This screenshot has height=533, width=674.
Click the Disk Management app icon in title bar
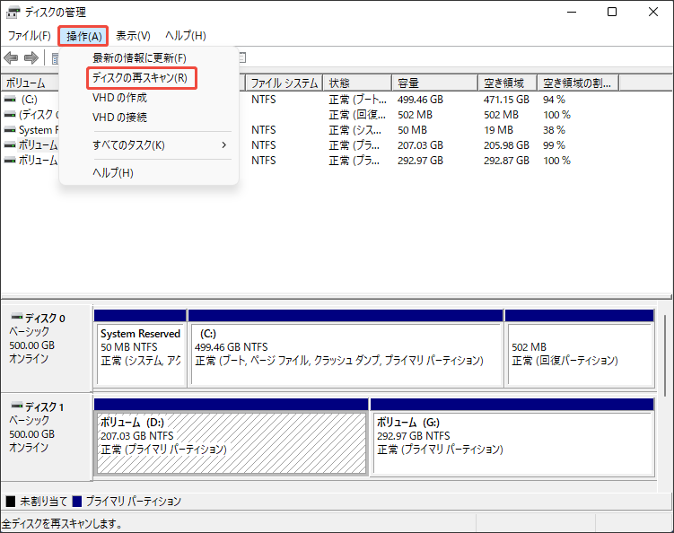(13, 12)
